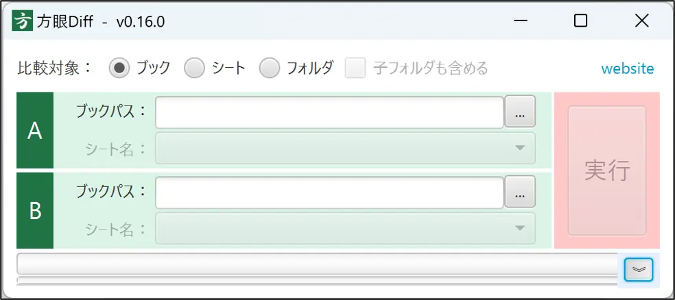Click the green A label block
675x300 pixels.
[x=35, y=131]
